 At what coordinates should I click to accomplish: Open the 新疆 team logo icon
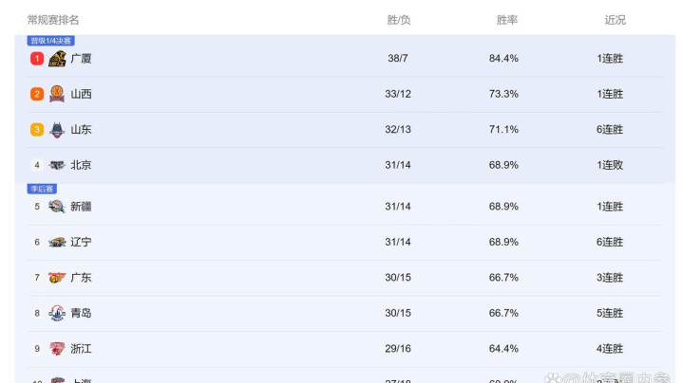[57, 207]
